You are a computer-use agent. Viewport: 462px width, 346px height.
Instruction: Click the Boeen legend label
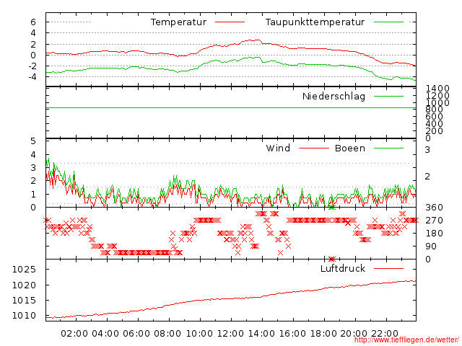click(x=350, y=148)
